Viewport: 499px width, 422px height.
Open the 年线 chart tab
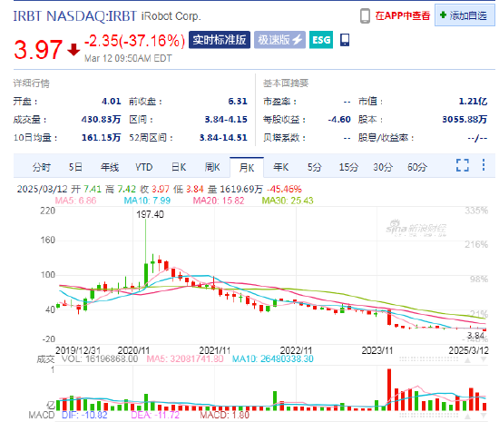click(110, 167)
